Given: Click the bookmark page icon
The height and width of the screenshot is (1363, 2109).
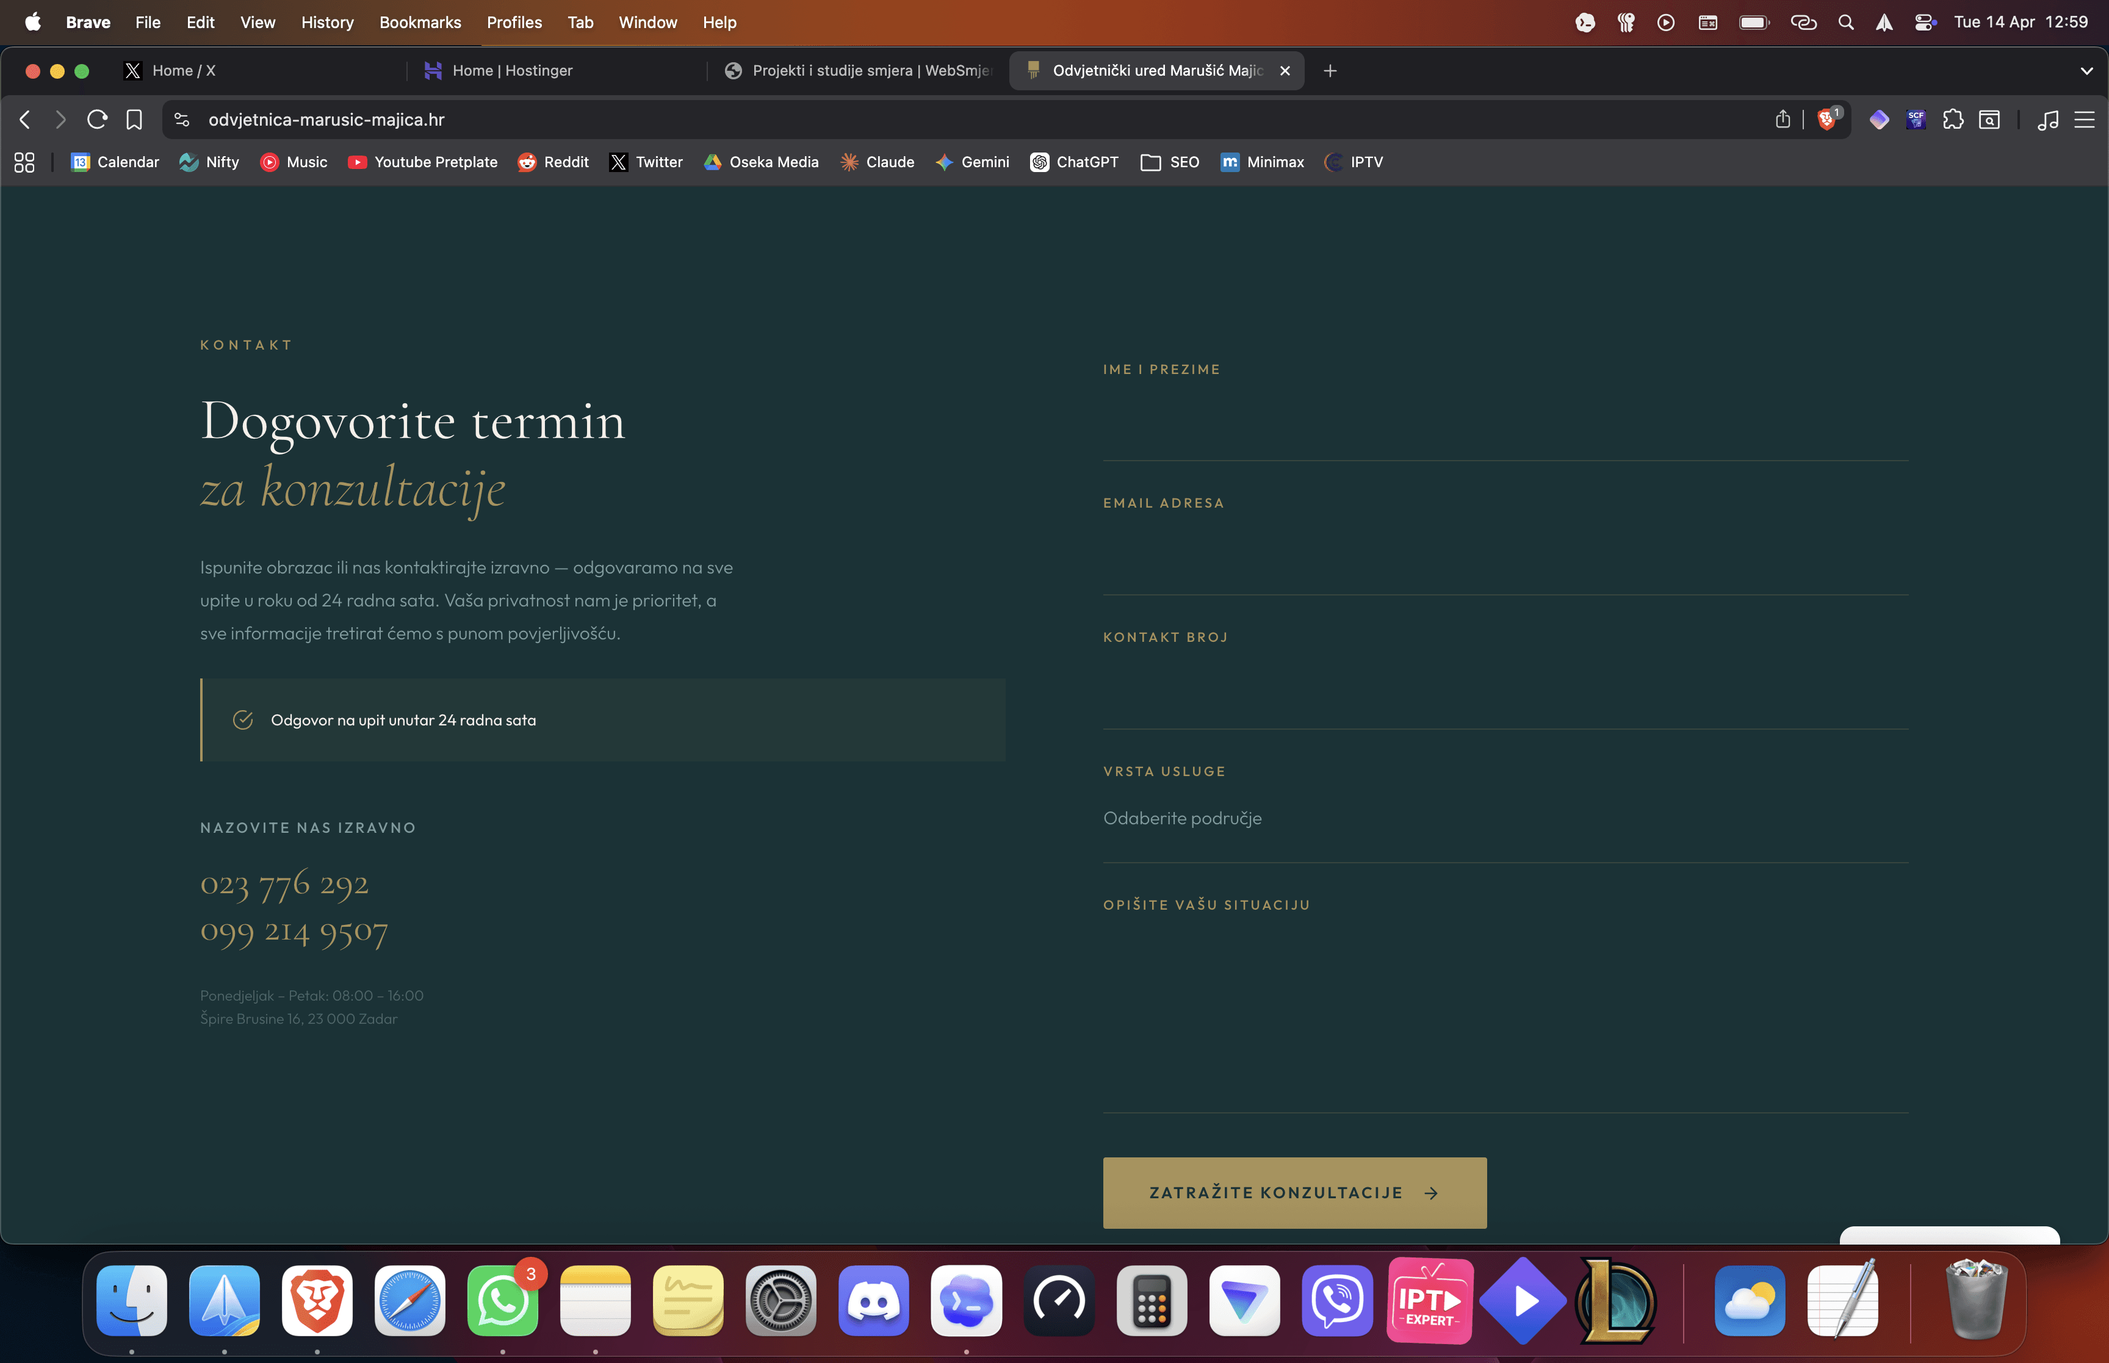Looking at the screenshot, I should point(134,120).
